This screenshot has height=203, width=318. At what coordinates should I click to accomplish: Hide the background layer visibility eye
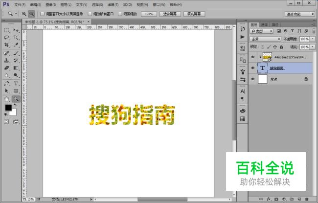[x=252, y=79]
